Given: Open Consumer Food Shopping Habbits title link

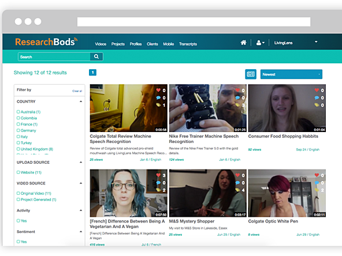Looking at the screenshot, I should (283, 136).
